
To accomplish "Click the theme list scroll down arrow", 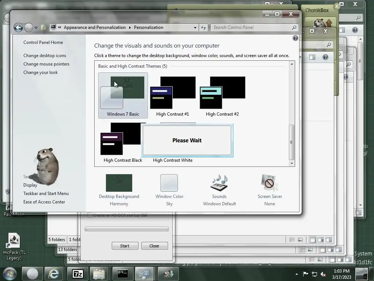I will point(291,164).
